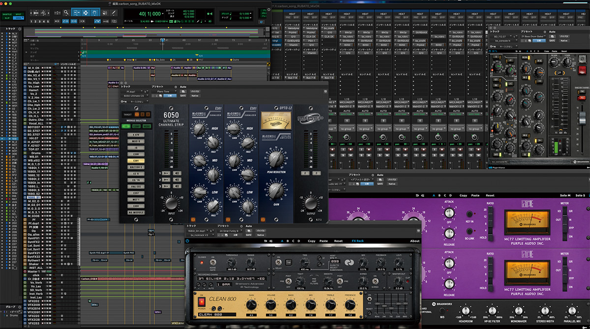This screenshot has width=590, height=329.
Task: Enable SLIP edit mode
Action: [x=7, y=18]
